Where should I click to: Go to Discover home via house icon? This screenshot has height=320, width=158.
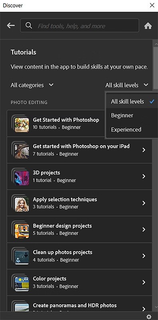(x=148, y=26)
